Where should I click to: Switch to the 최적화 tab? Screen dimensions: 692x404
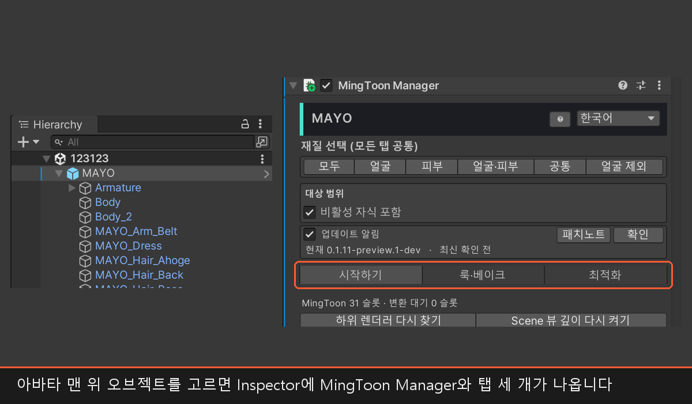605,275
